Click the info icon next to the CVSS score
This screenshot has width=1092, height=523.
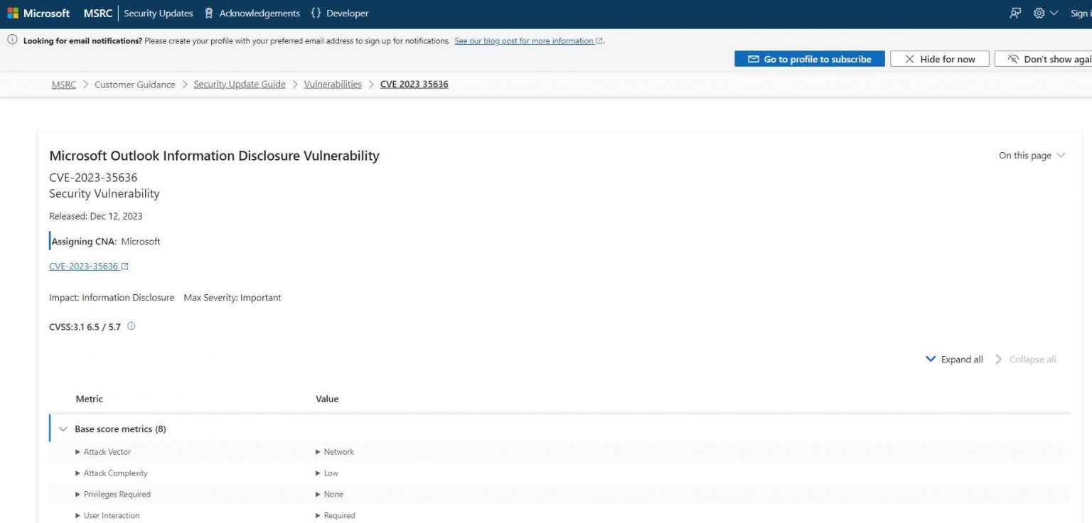pyautogui.click(x=131, y=326)
